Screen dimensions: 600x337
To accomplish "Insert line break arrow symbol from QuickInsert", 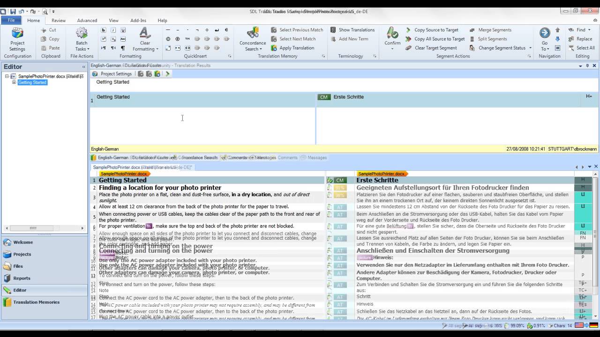I will pyautogui.click(x=217, y=30).
